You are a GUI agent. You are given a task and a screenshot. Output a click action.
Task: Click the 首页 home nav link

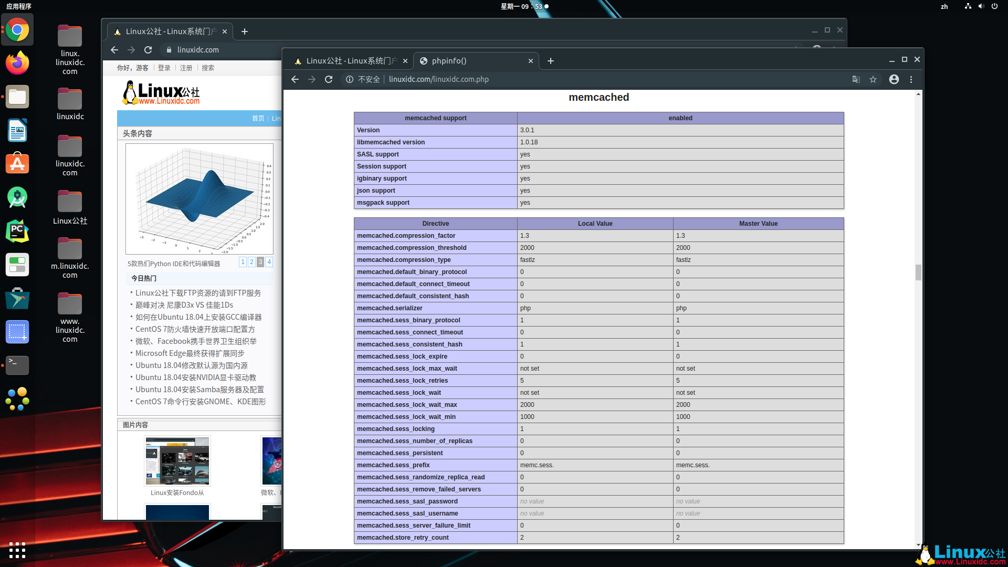258,118
